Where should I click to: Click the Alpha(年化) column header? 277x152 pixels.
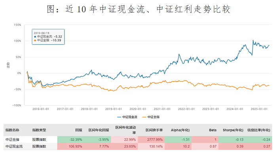180,130
